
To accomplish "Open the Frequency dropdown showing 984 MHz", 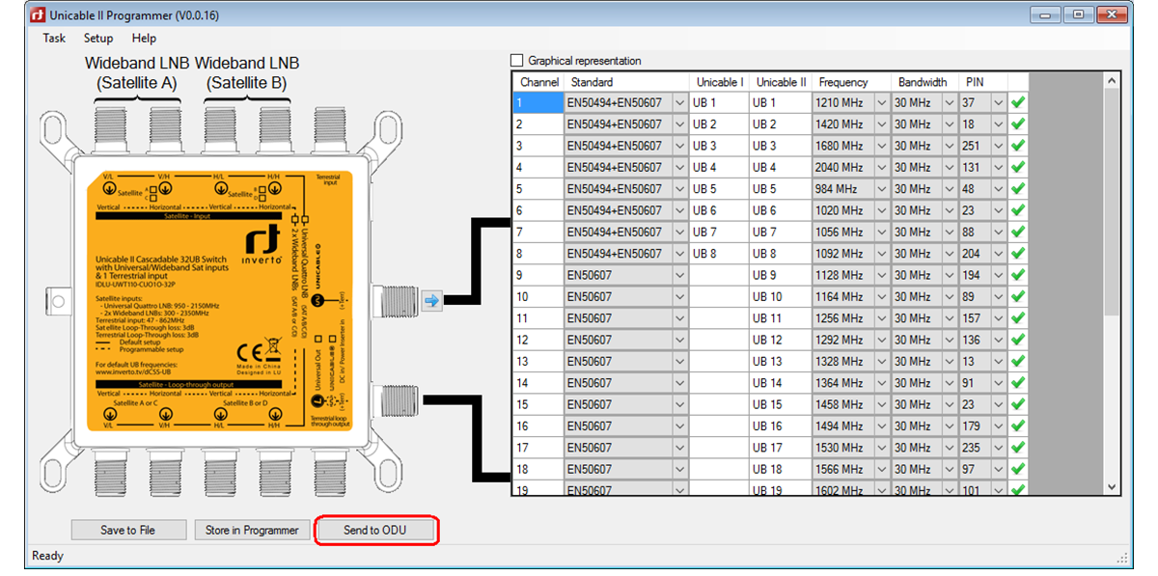I will (881, 189).
